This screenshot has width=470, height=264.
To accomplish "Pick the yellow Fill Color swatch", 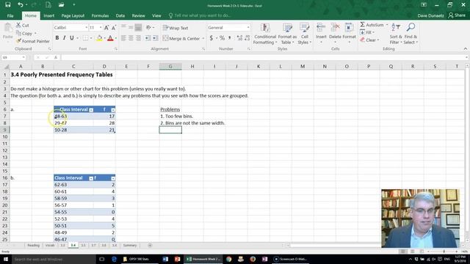I will pyautogui.click(x=99, y=38).
